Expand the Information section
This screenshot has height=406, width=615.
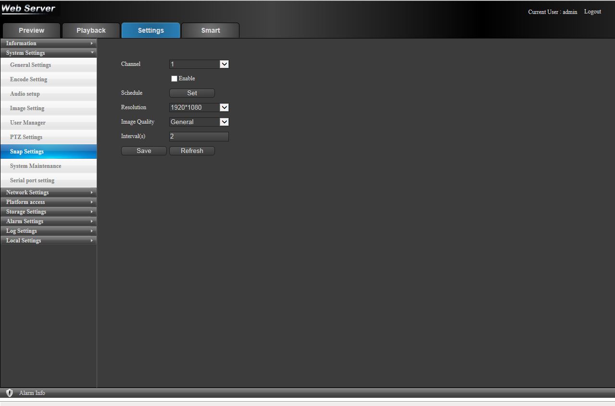pos(48,43)
